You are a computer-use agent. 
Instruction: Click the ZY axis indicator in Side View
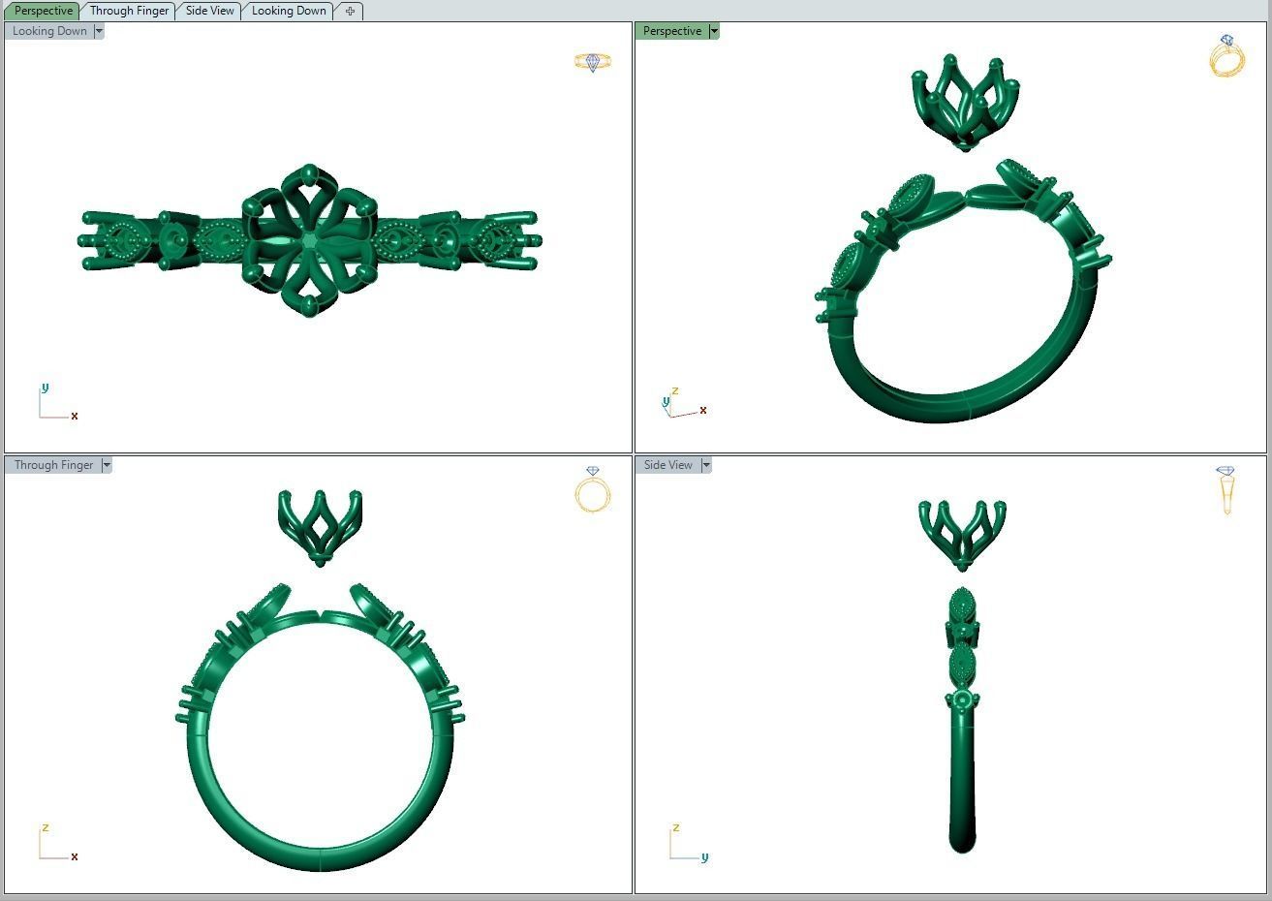pos(688,842)
